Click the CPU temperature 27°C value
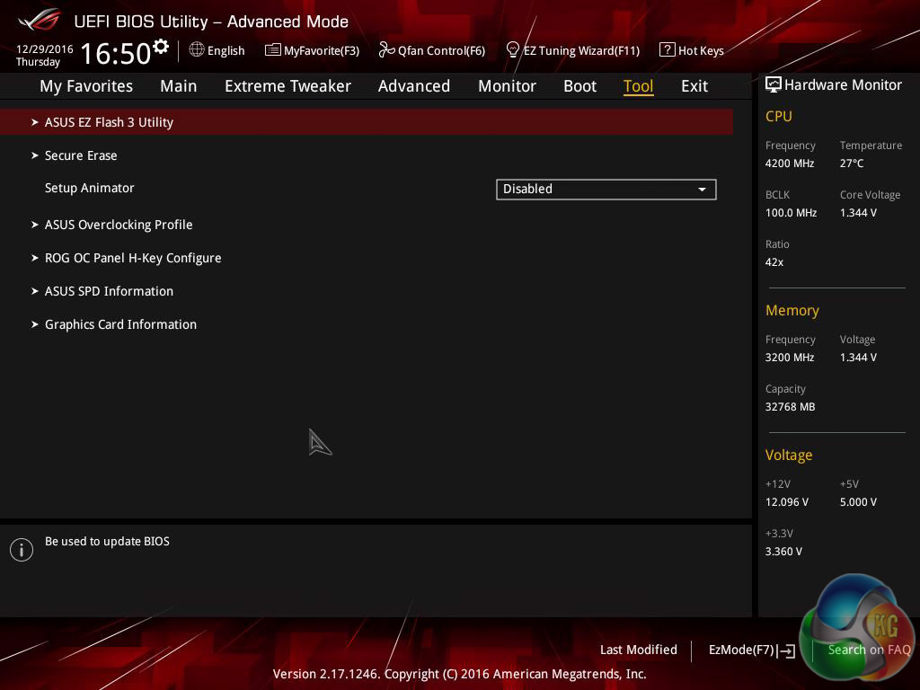920x690 pixels. coord(852,164)
